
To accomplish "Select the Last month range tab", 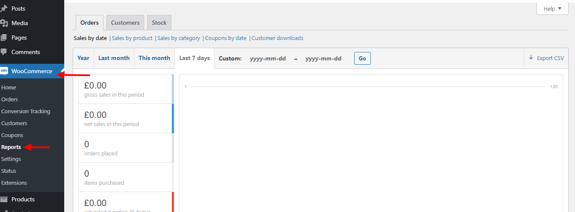I will 114,58.
